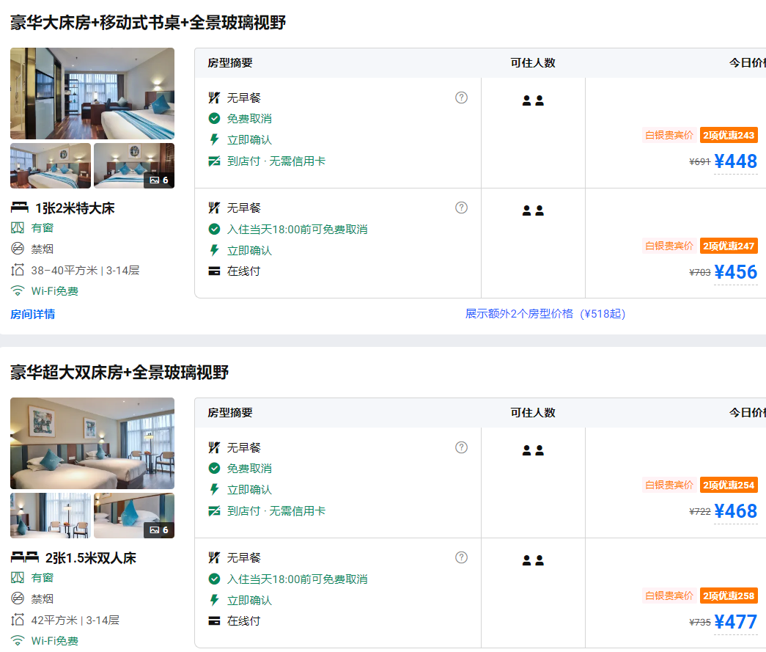The width and height of the screenshot is (766, 652).
Task: Open help icon for ¥477 room rate
Action: (461, 557)
